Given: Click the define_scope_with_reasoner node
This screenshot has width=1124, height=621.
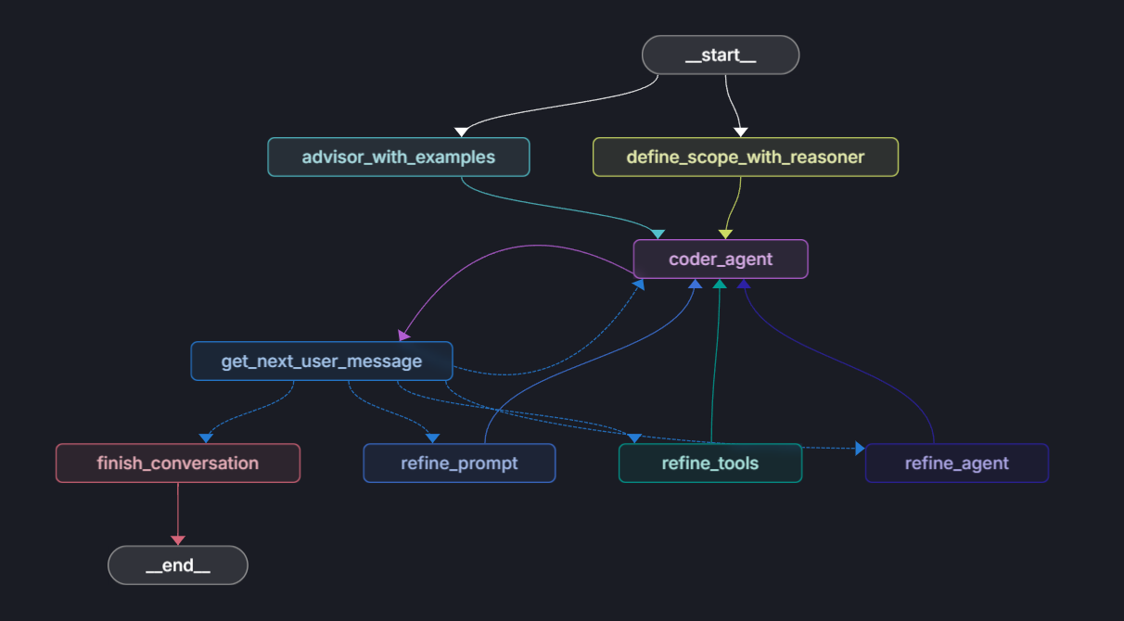Looking at the screenshot, I should coord(746,157).
